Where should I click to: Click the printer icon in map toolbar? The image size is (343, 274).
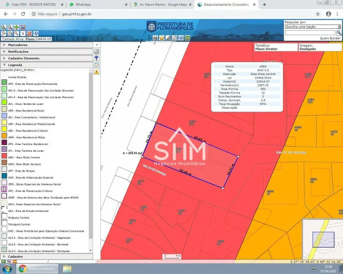click(x=155, y=38)
